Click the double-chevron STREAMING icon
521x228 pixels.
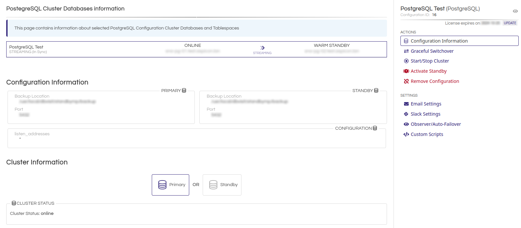[262, 48]
